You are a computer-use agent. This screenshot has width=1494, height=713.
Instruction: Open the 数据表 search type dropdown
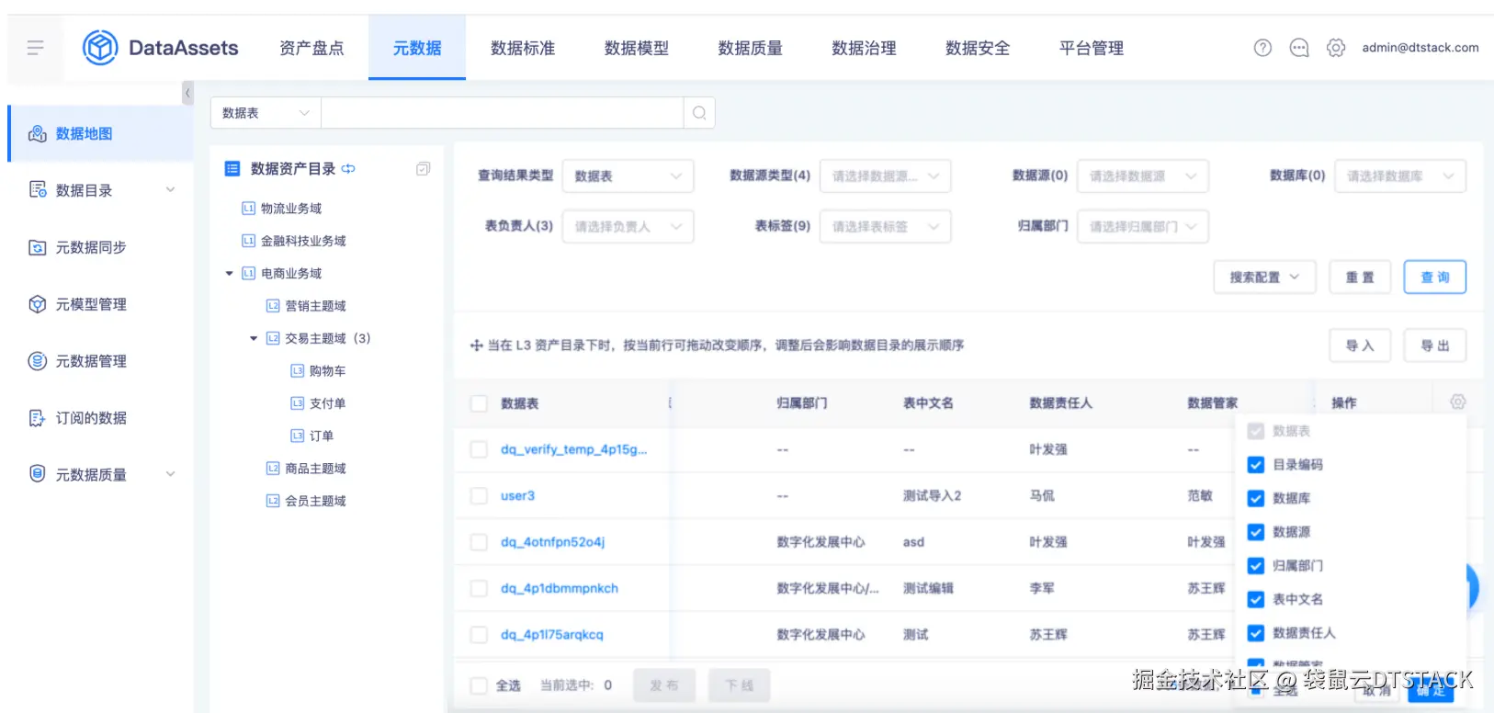(x=266, y=113)
